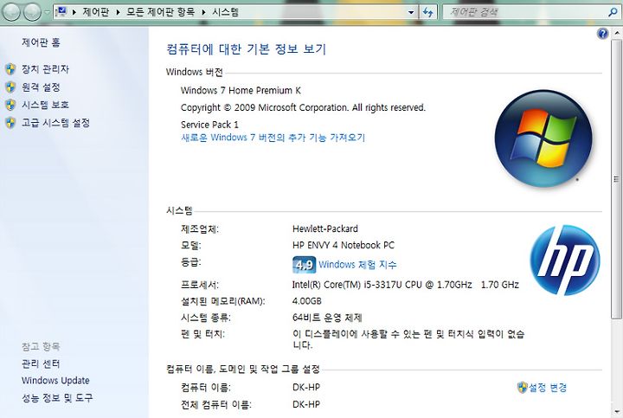
Task: Click the 제어판 검색 search field
Action: 526,12
